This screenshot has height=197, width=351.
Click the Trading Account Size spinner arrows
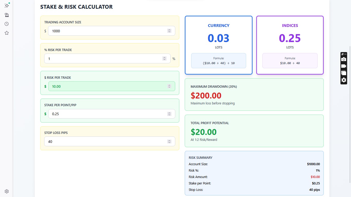click(x=169, y=31)
